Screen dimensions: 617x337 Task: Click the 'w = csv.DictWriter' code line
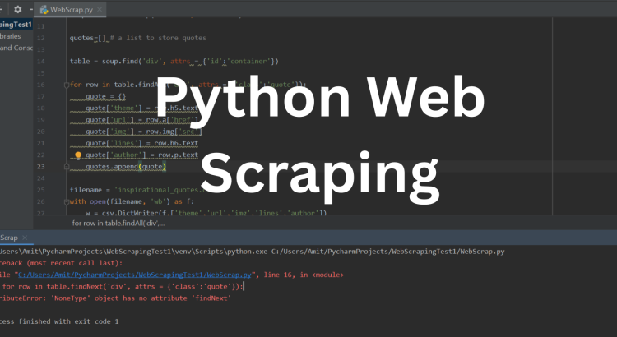tap(206, 213)
